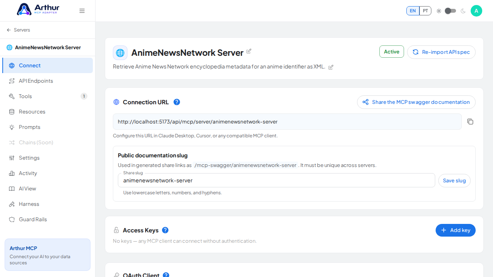Add a new access key
The height and width of the screenshot is (277, 493).
coord(456,230)
